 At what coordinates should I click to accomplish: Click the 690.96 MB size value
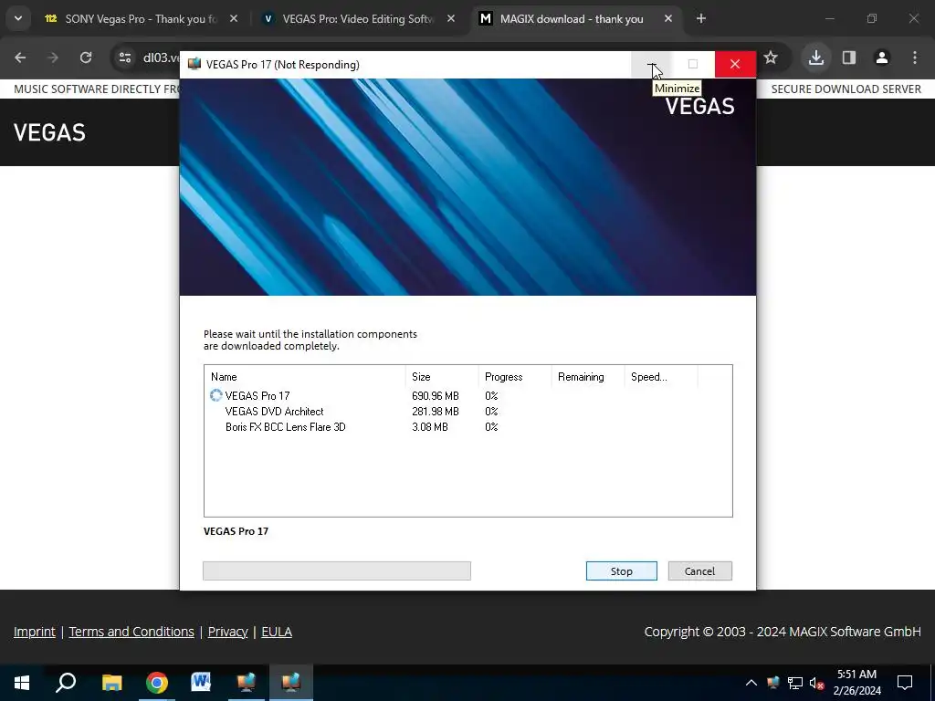pyautogui.click(x=436, y=396)
